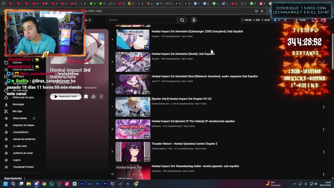Play Seele animation thumbnail 5:47
Viewport: 334px width, 188px height.
pyautogui.click(x=133, y=62)
